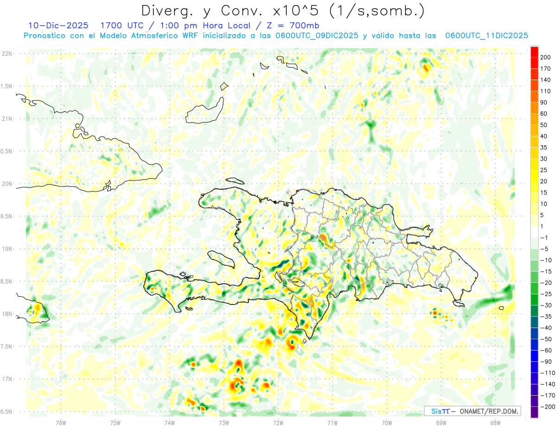Click the 19N latitude label
This screenshot has width=556, height=429.
click(x=7, y=249)
